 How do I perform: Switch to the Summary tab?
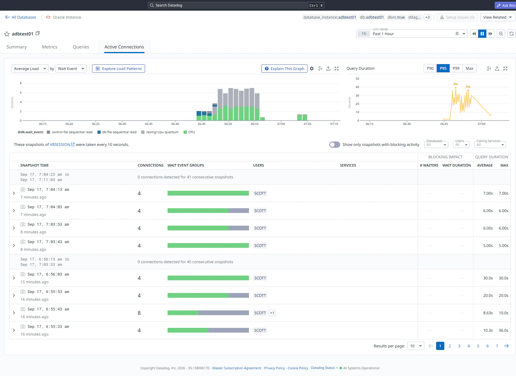tap(17, 47)
